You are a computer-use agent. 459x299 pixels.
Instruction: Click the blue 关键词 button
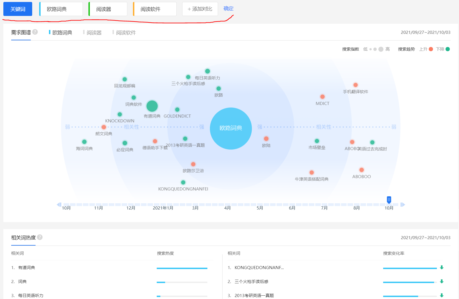(18, 9)
